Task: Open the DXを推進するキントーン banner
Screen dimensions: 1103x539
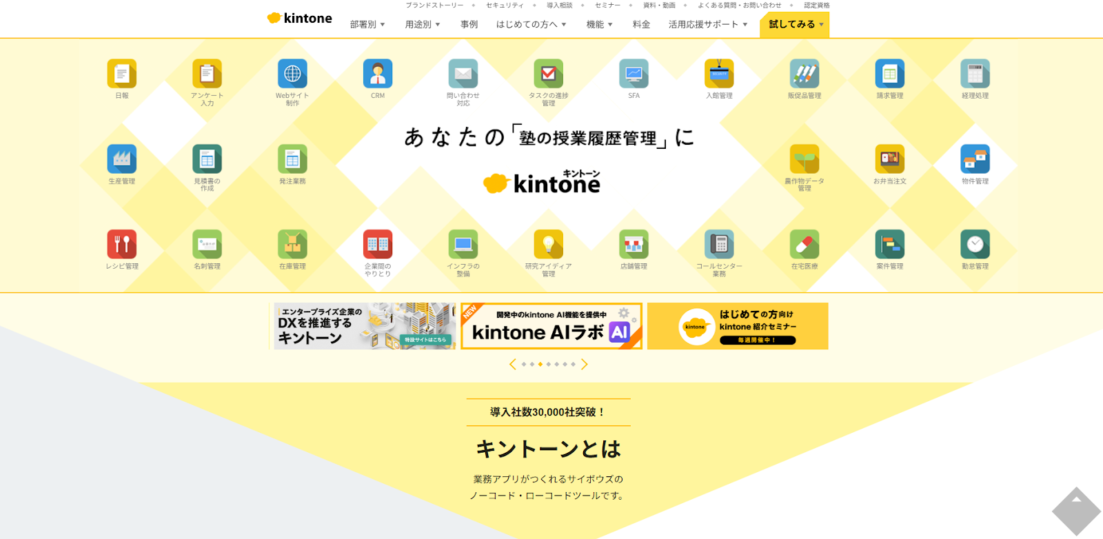Action: click(x=365, y=326)
